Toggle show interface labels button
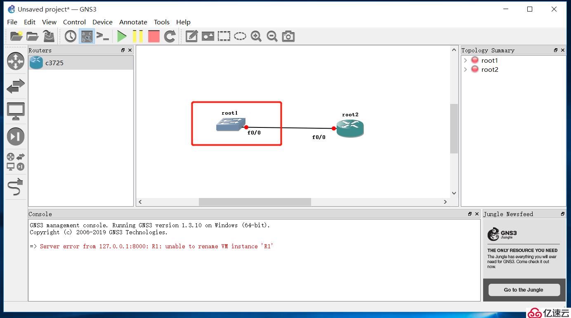The image size is (571, 318). tap(87, 36)
